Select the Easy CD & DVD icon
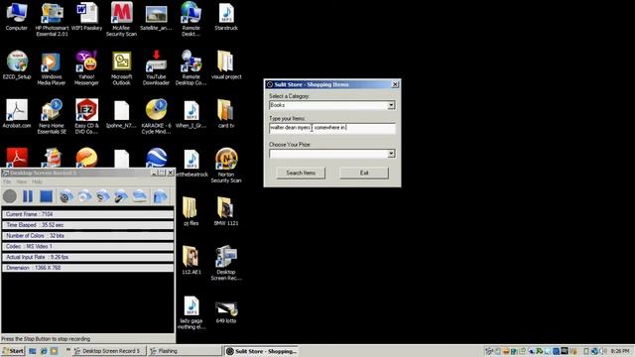 [86, 117]
